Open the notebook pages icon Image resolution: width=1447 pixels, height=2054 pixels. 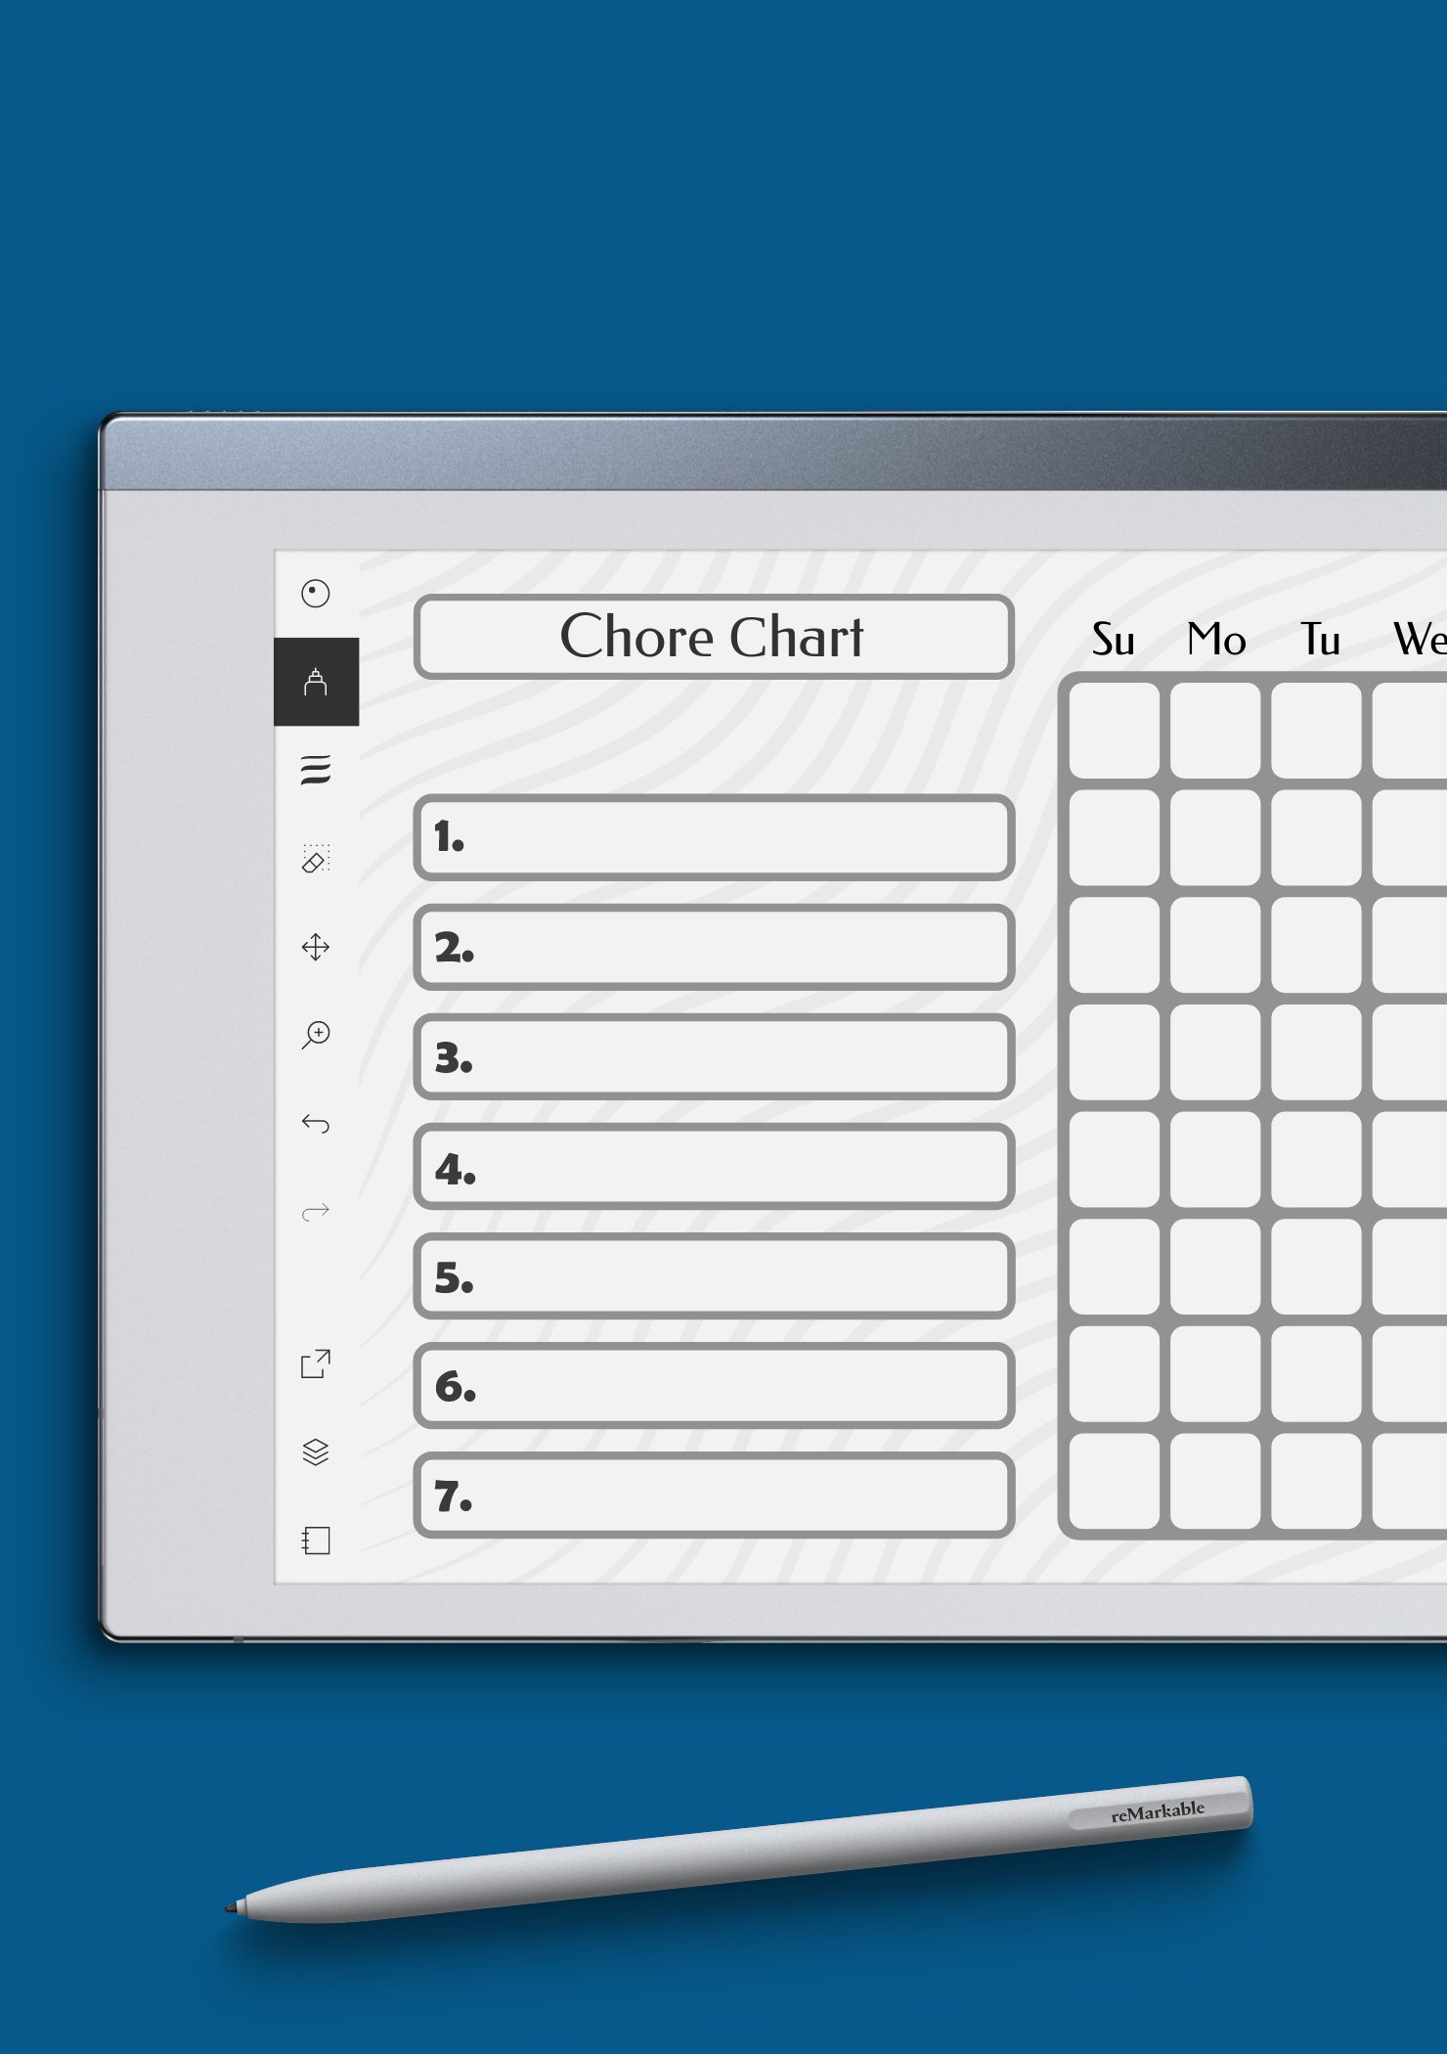(315, 1540)
